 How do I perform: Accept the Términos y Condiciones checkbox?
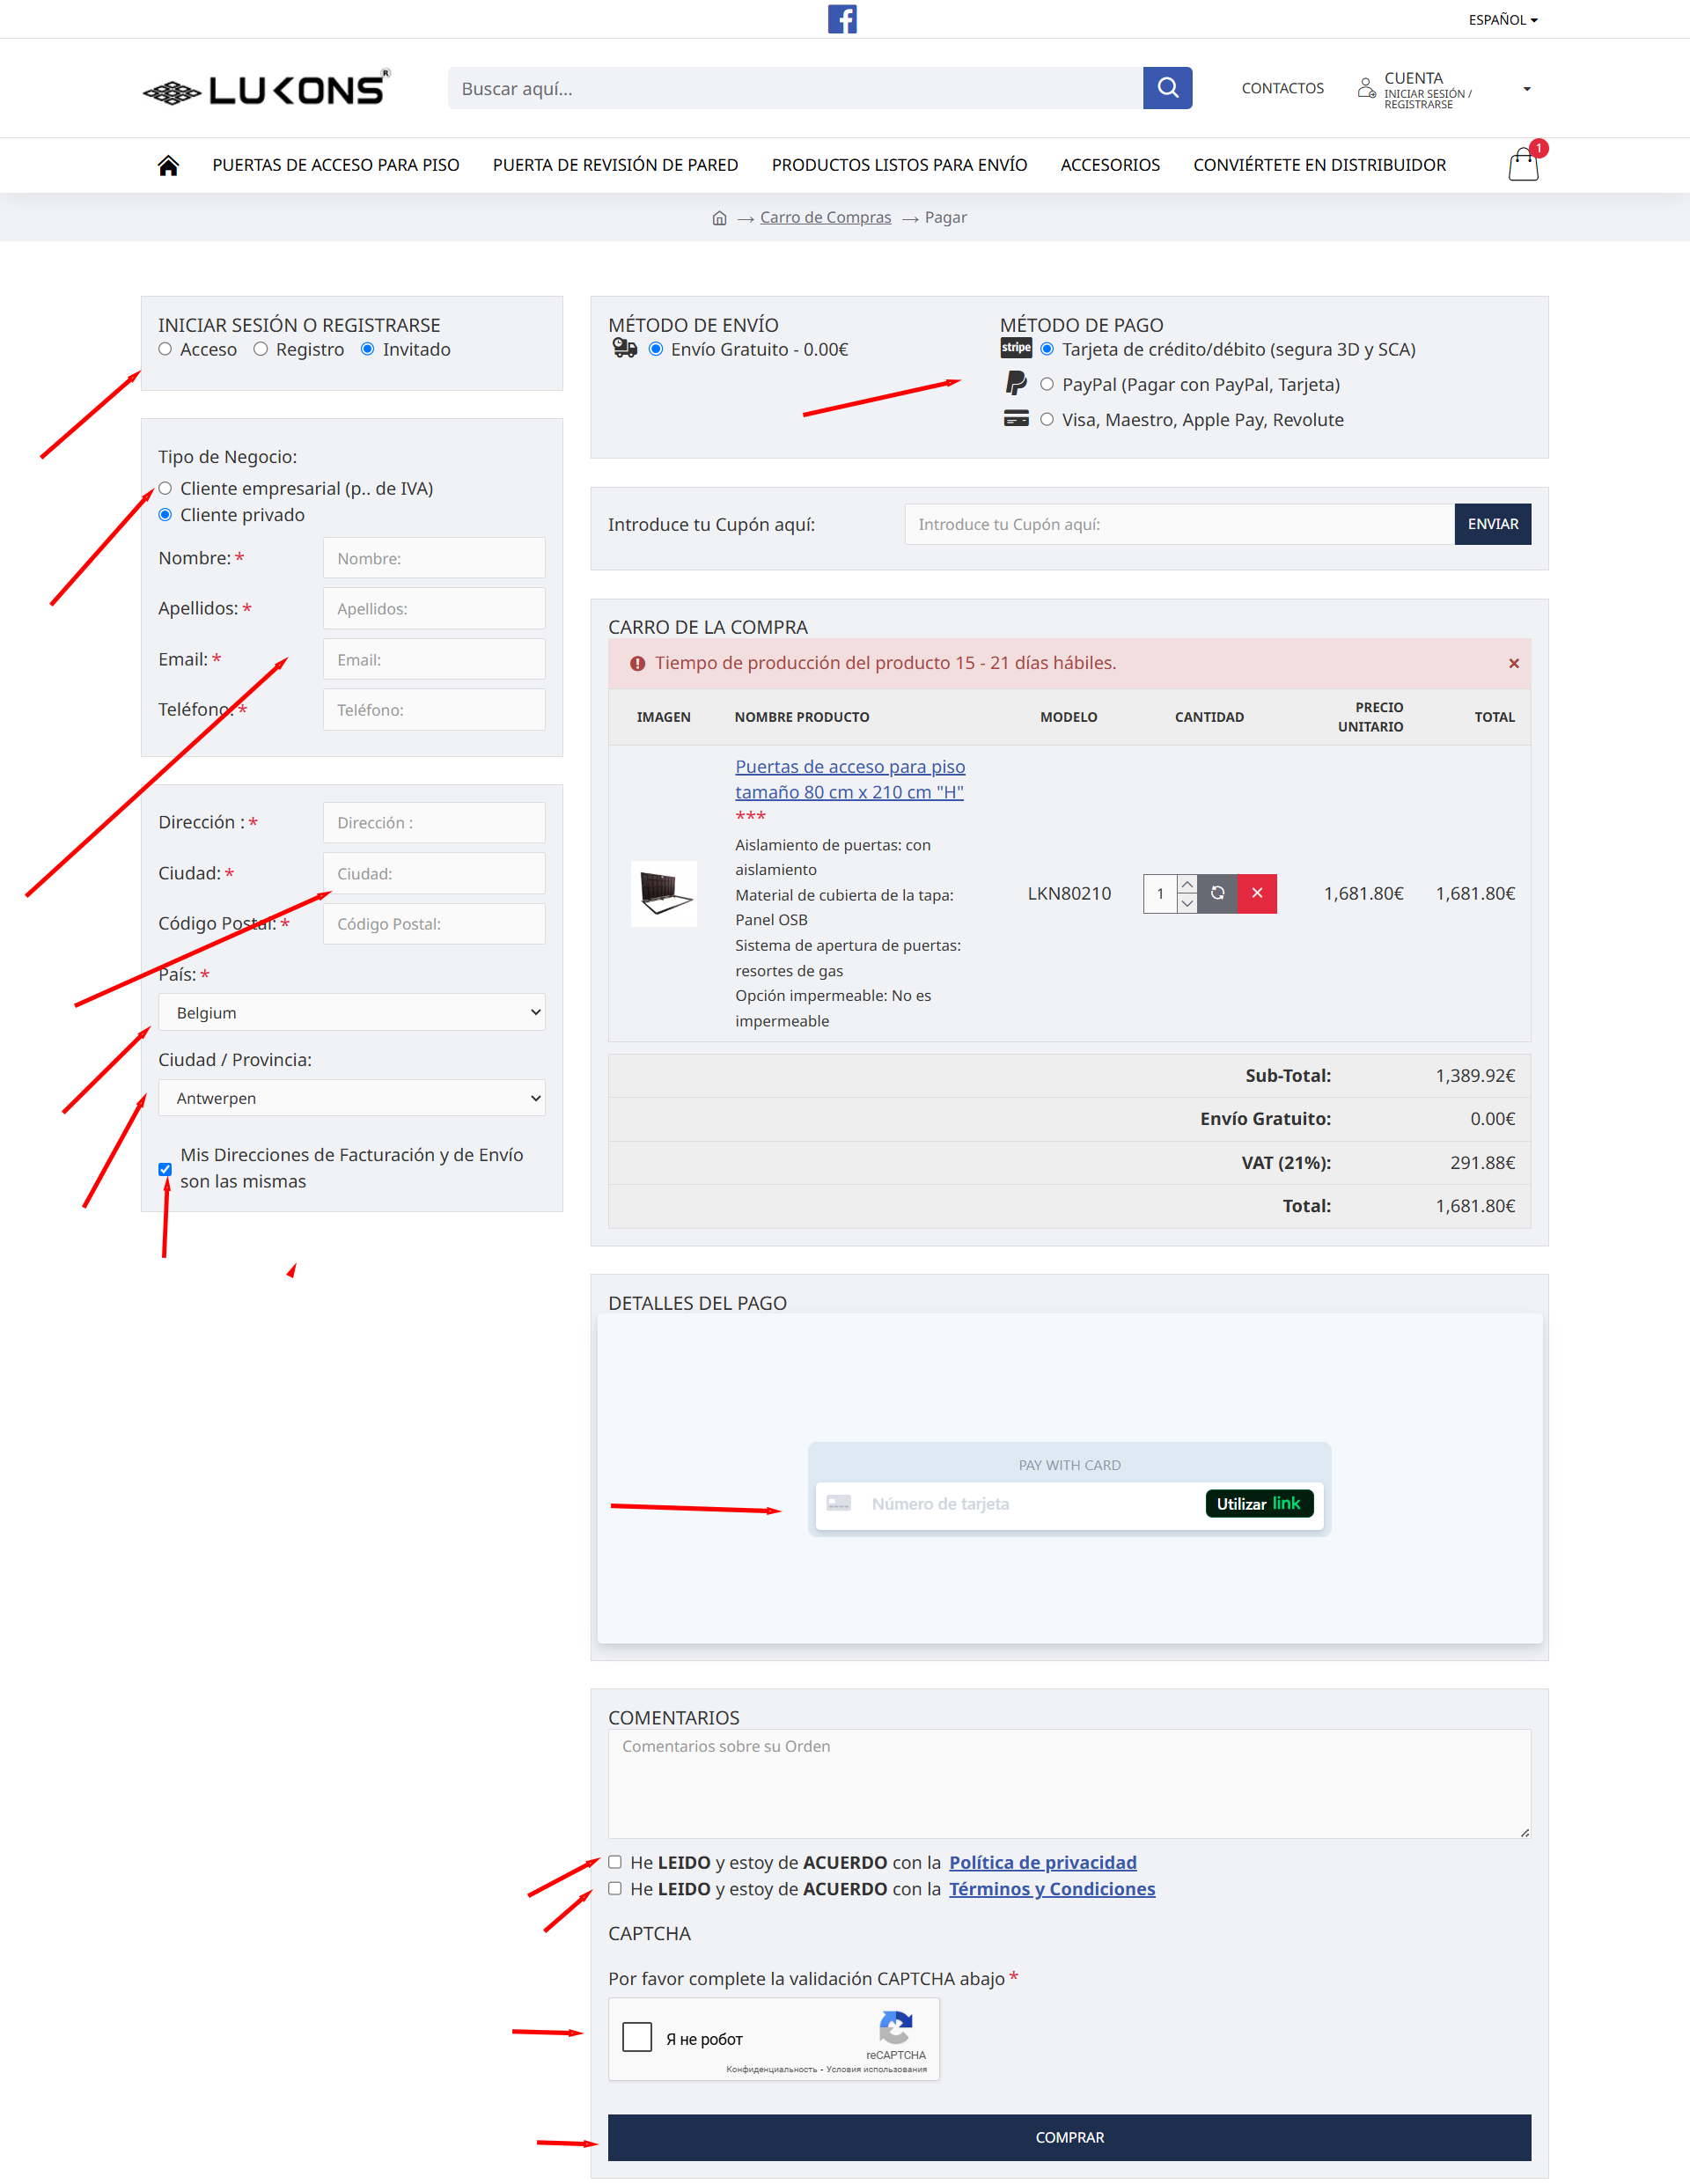pyautogui.click(x=615, y=1889)
